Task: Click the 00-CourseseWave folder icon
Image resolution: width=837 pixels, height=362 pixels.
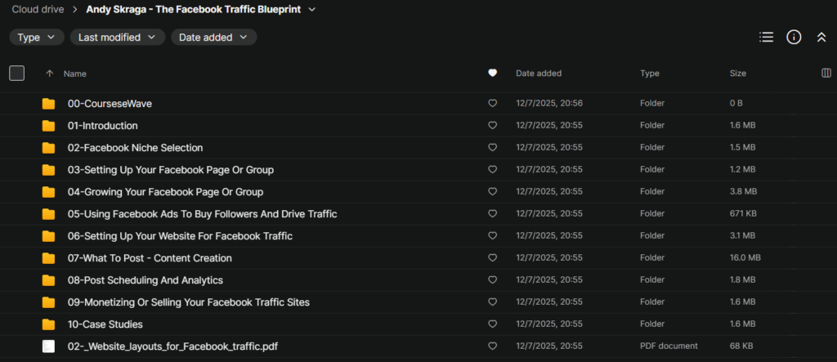Action: click(48, 104)
